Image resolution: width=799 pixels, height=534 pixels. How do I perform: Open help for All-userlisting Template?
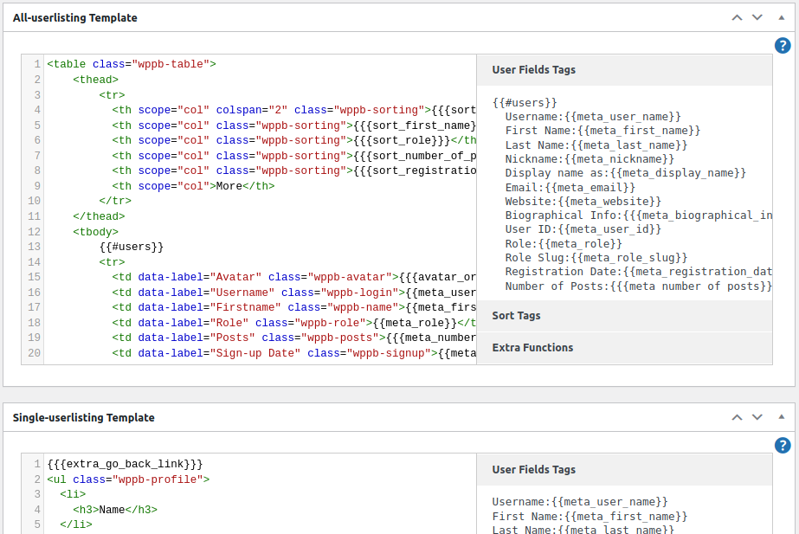[783, 46]
